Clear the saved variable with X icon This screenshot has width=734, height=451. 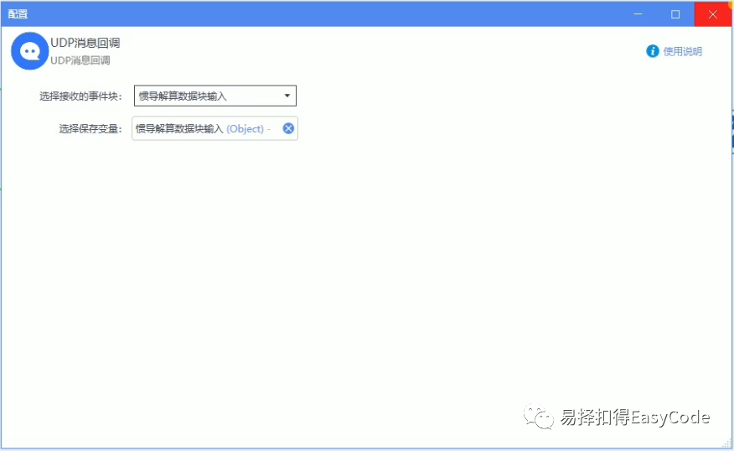coord(288,128)
